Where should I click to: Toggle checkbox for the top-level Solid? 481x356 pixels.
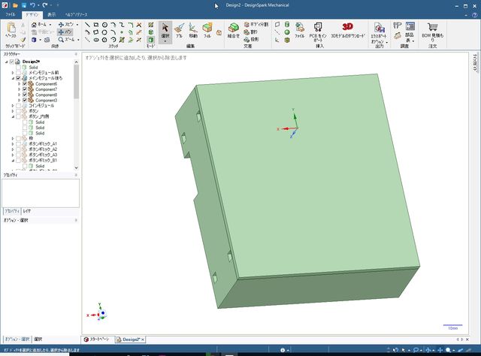tap(18, 67)
